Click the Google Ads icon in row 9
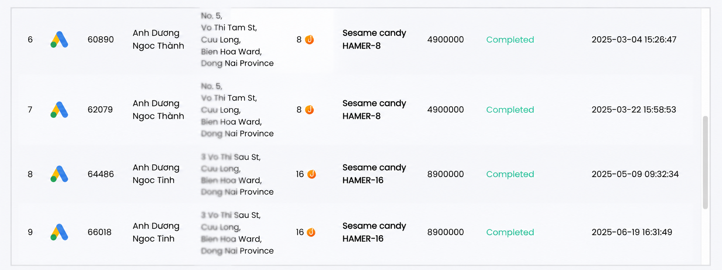 click(x=59, y=232)
